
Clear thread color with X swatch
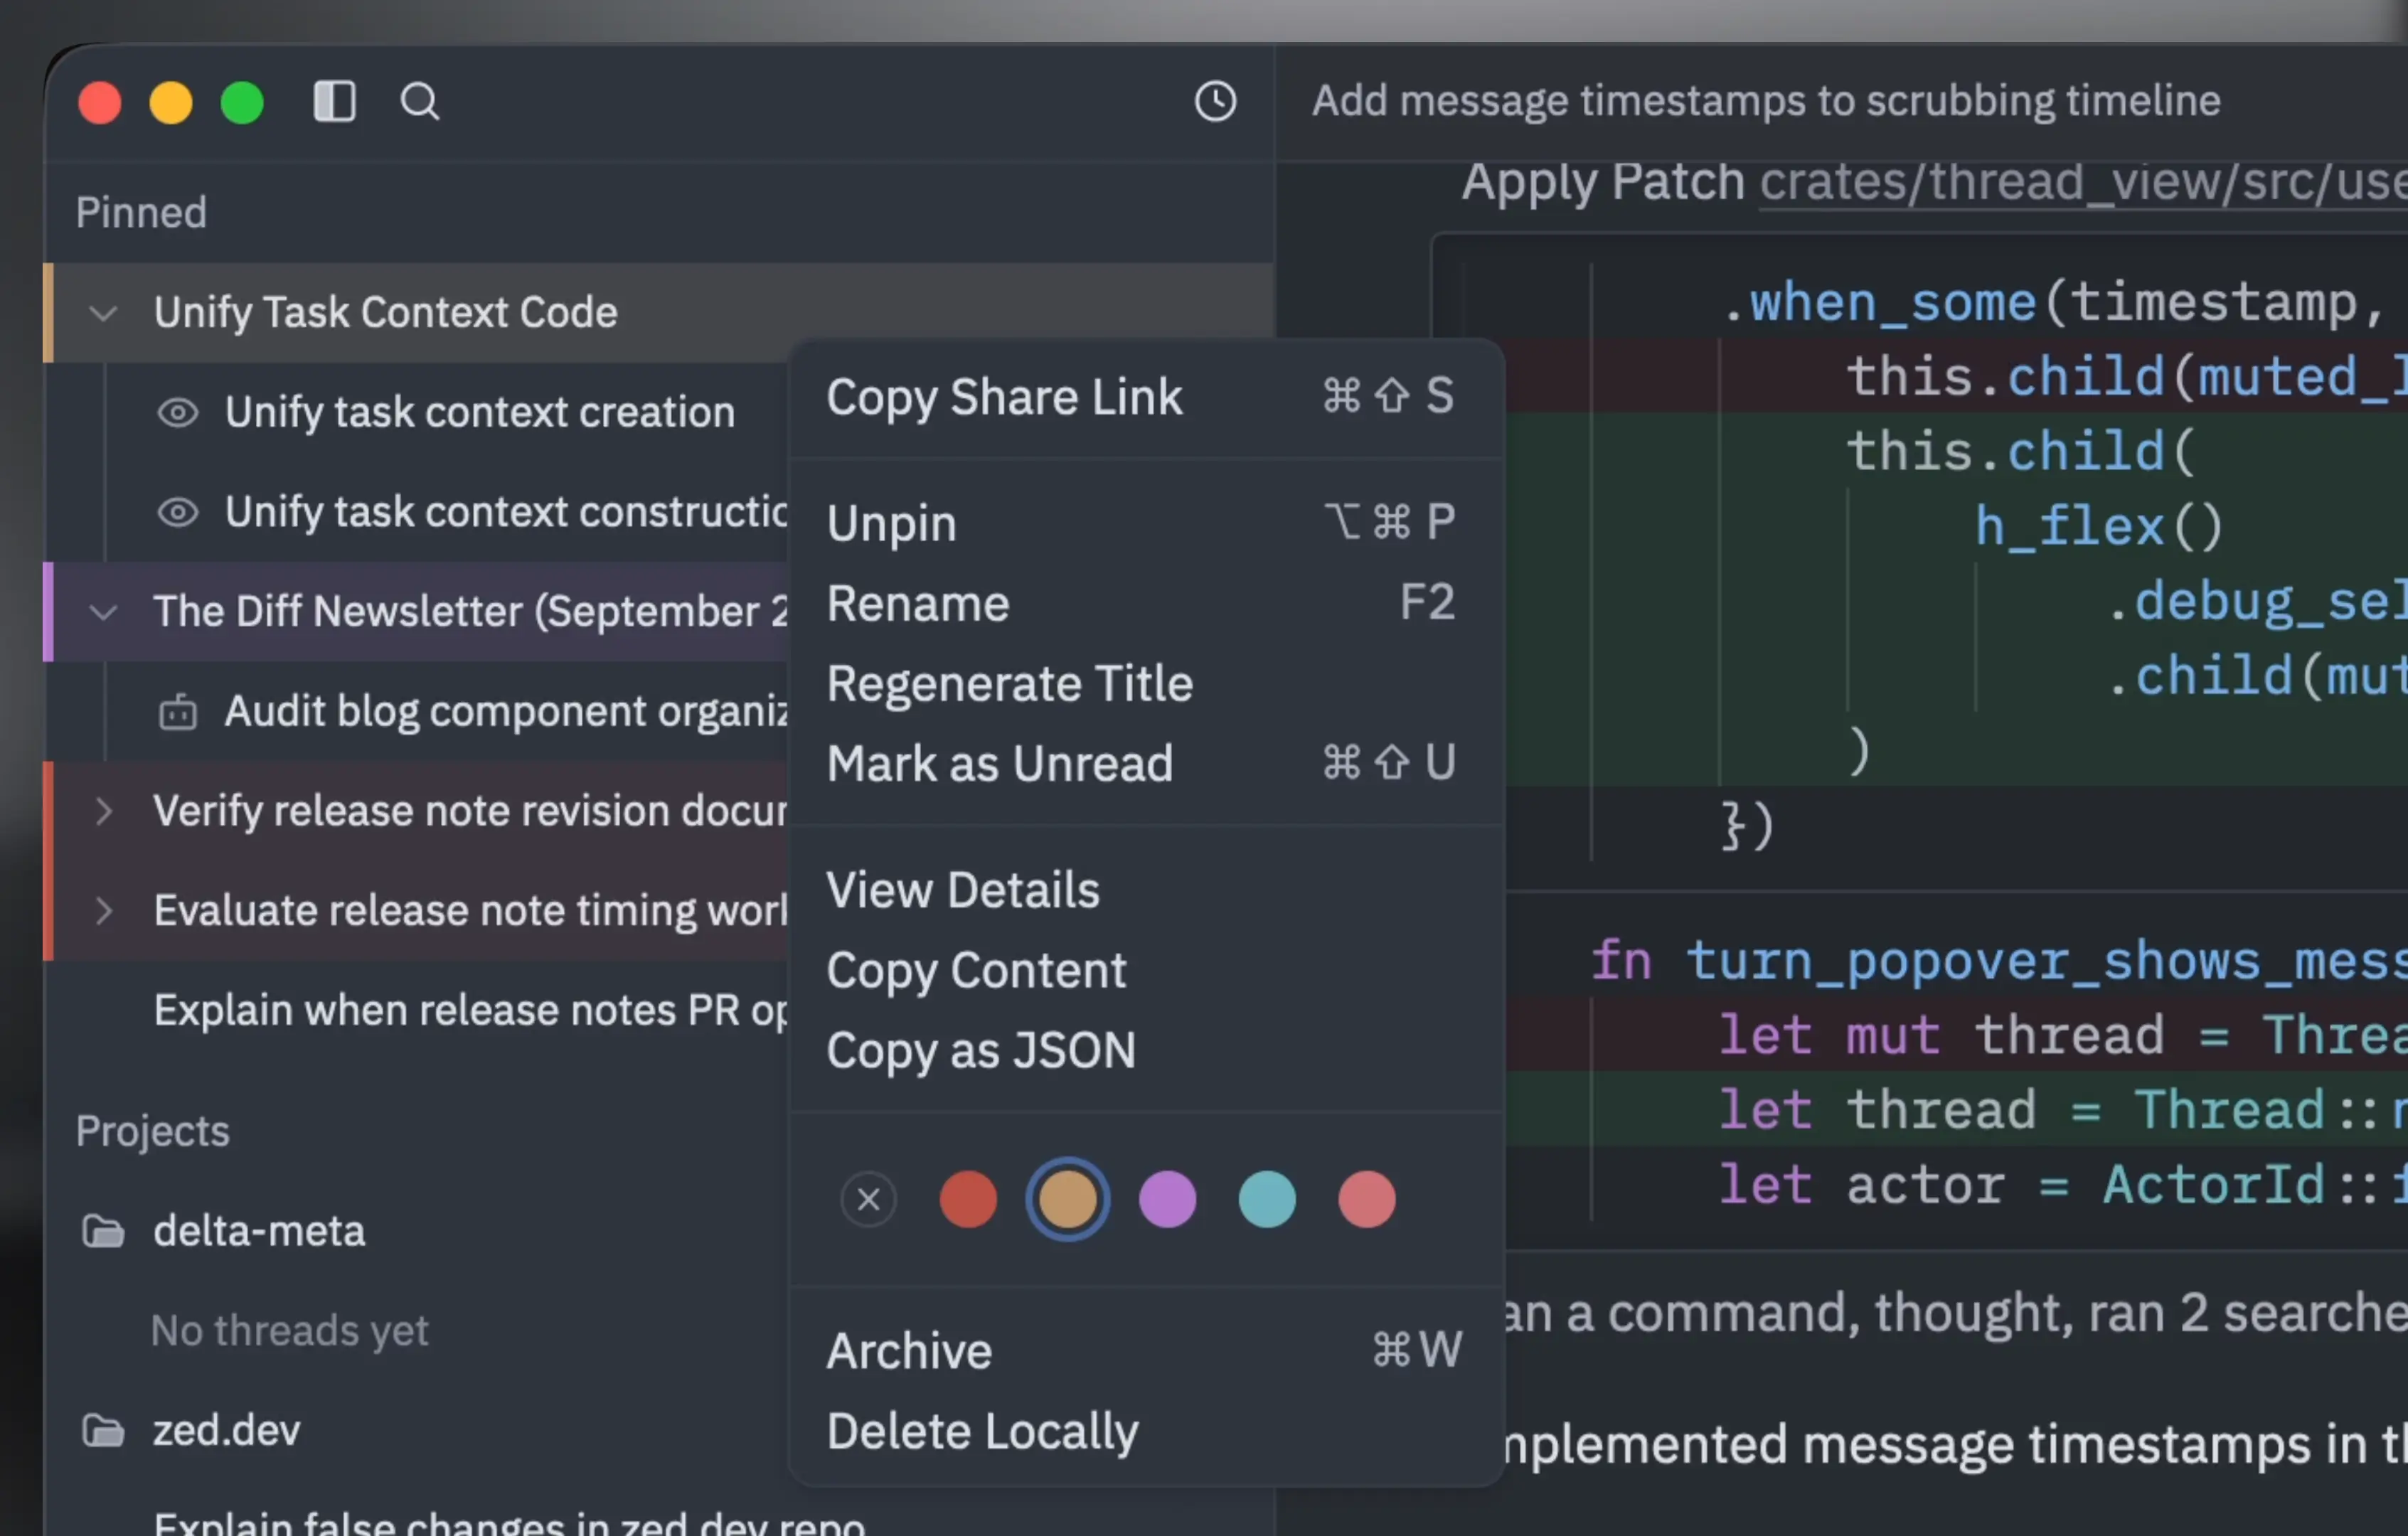point(868,1199)
